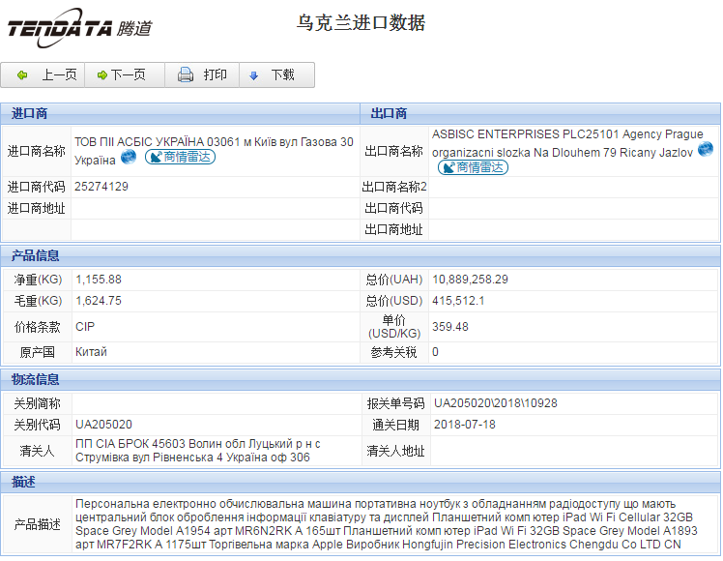
Task: Click importer code value 25274129
Action: click(x=101, y=187)
